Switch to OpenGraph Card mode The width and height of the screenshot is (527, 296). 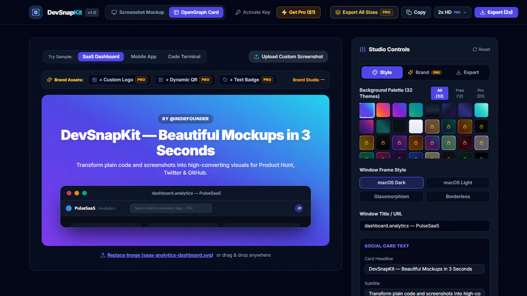coord(196,12)
